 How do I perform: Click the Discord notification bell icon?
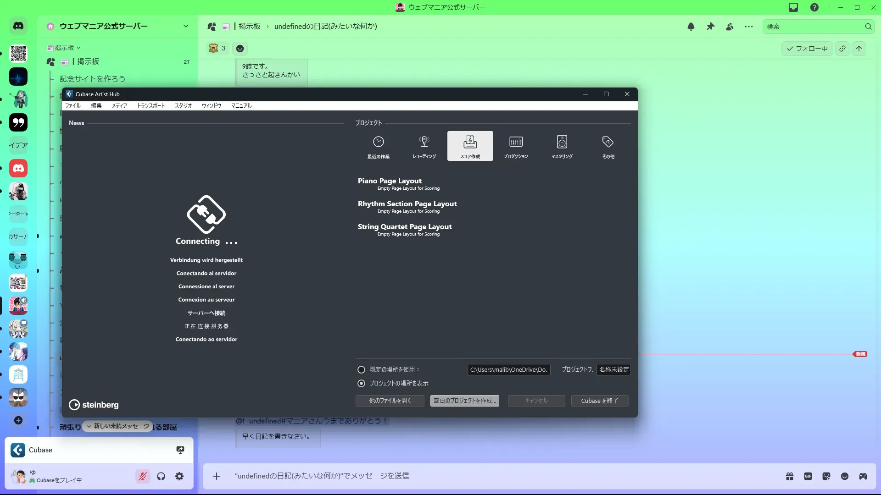691,27
